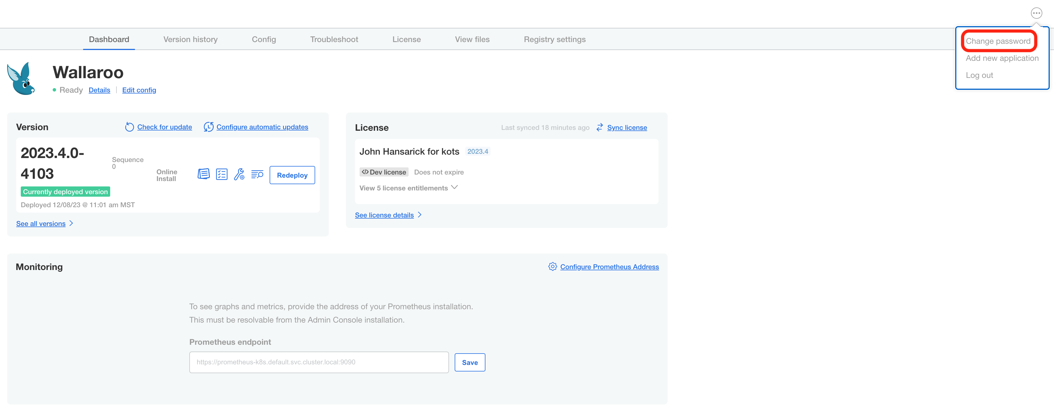Open release notes stacked-pages icon
Screen dimensions: 1054x405
click(x=203, y=174)
